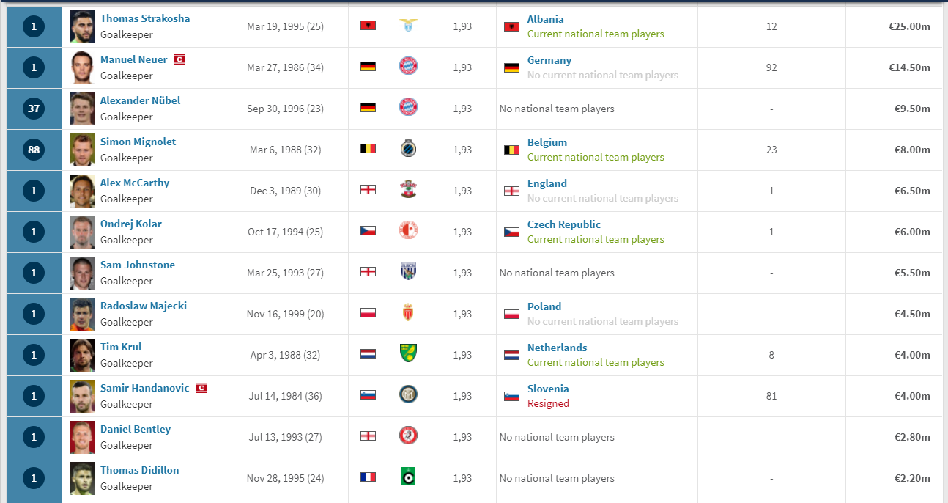
Task: Open Thomas Strakosha's player profile
Action: 145,18
